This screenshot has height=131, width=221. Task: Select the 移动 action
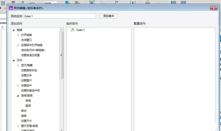(24, 111)
